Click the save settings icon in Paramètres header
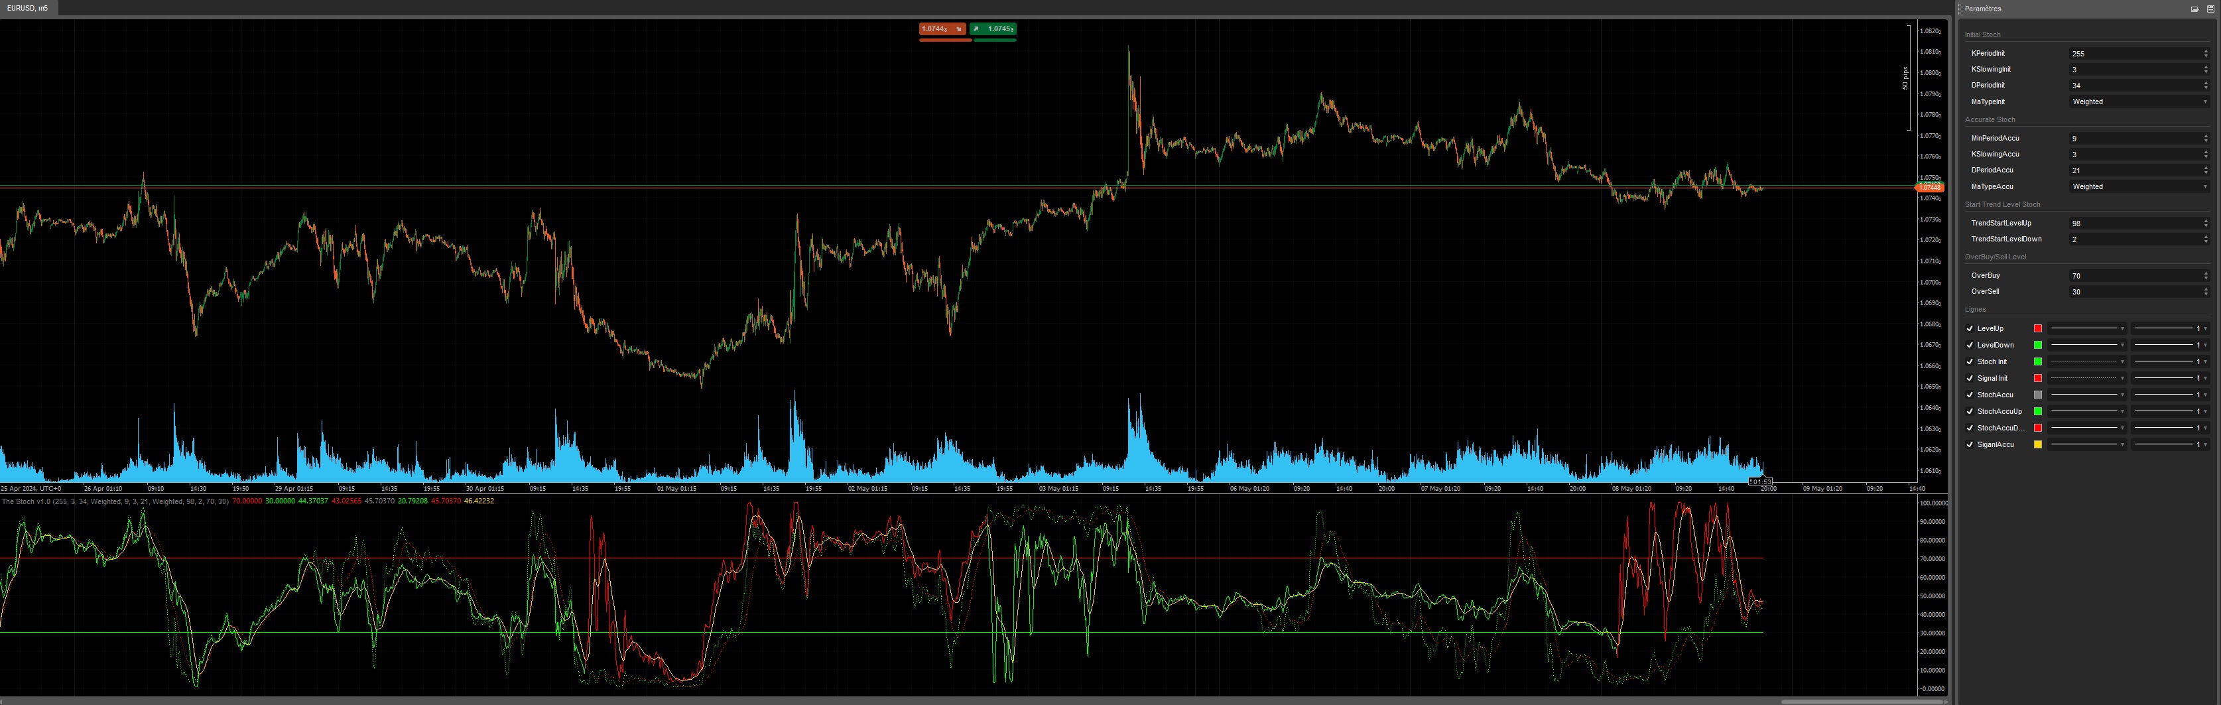2221x705 pixels. click(x=2210, y=9)
